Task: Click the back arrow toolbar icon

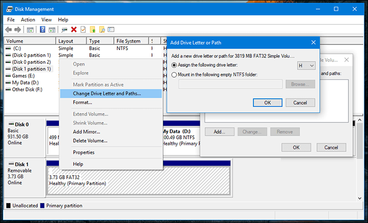Action: [8, 29]
